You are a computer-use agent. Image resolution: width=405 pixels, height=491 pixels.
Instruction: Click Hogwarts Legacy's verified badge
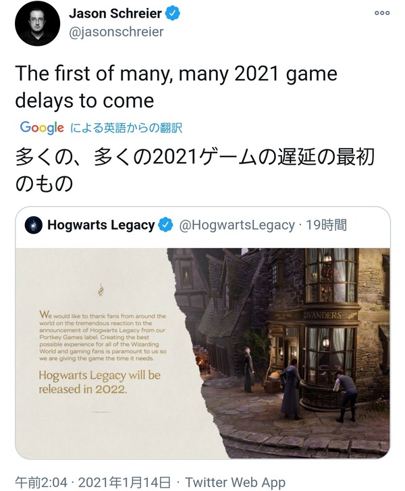pyautogui.click(x=165, y=225)
